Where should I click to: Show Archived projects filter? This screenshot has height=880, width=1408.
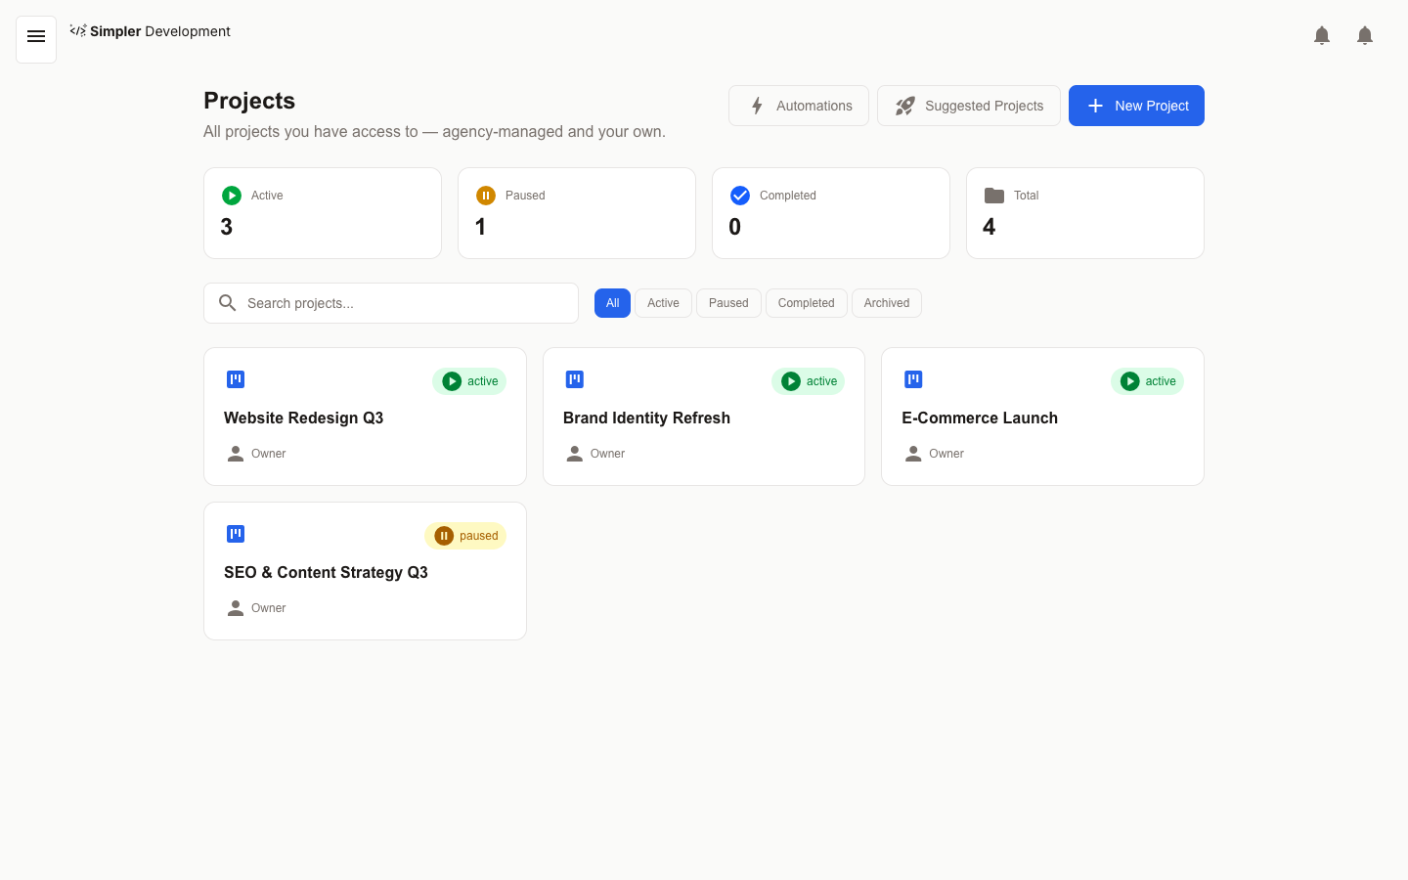click(x=887, y=303)
